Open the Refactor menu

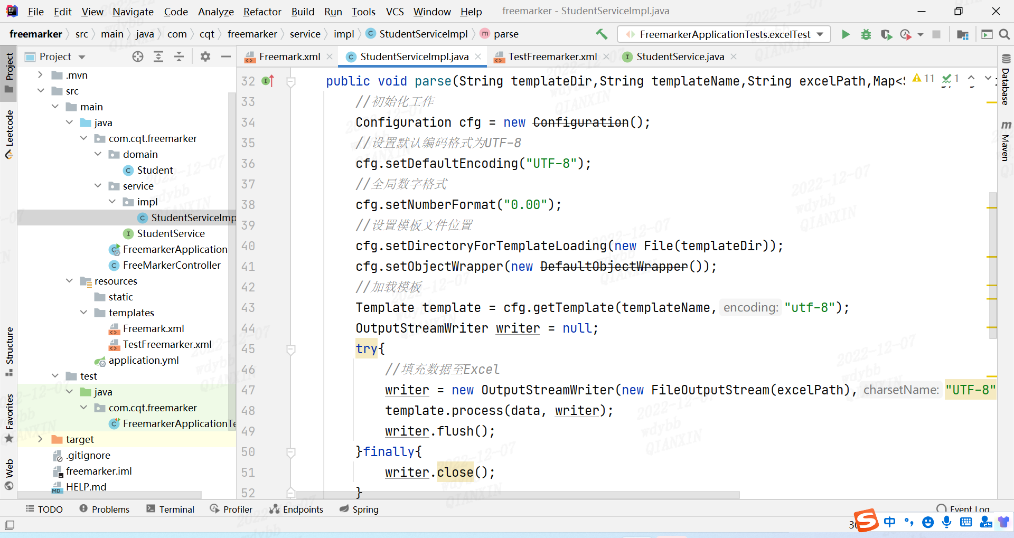point(262,12)
